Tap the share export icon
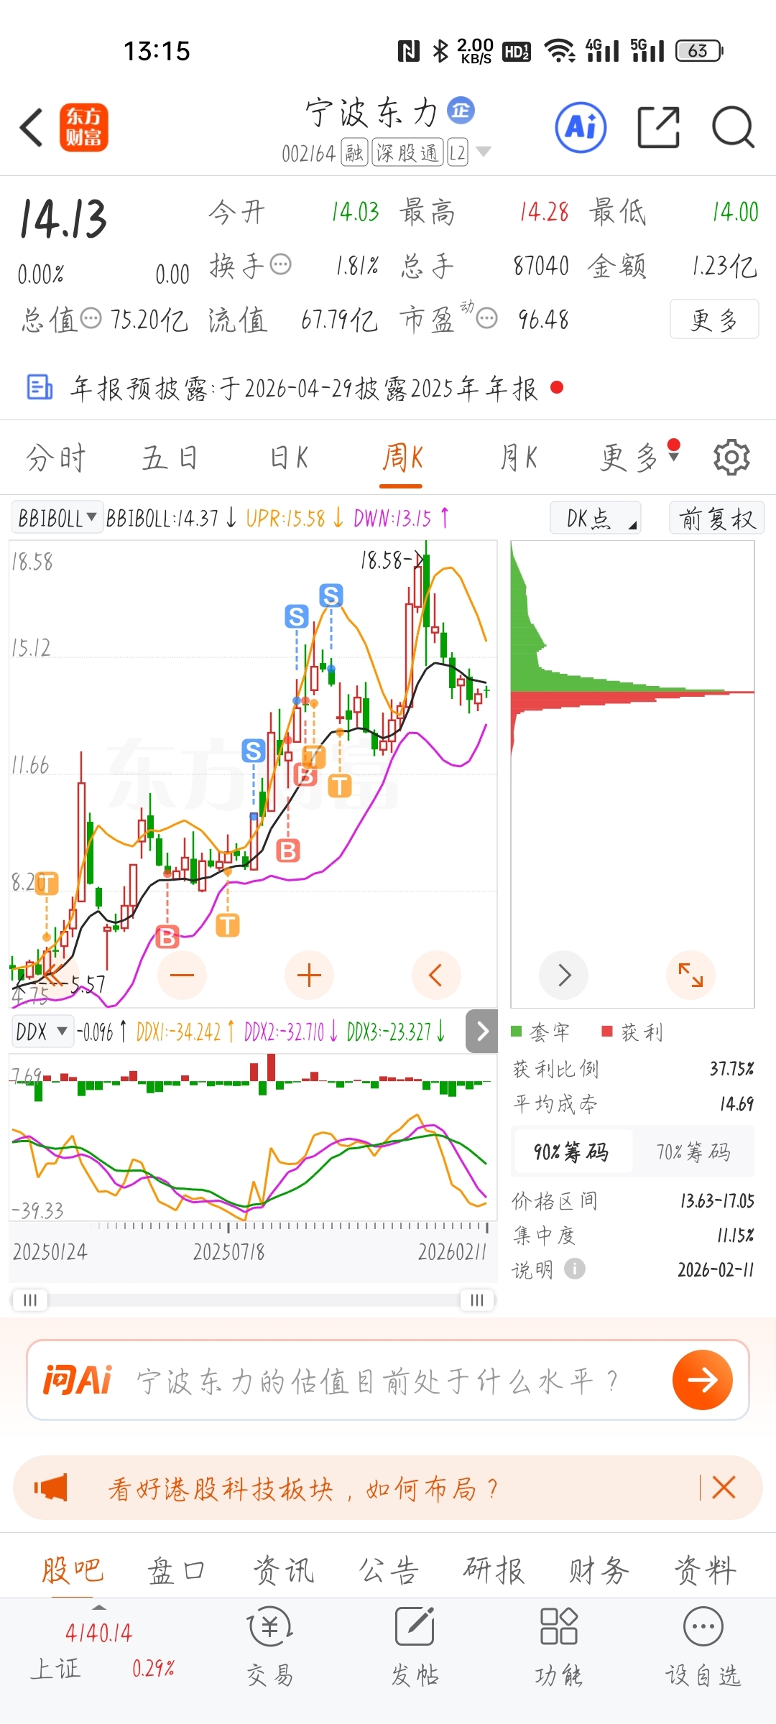The height and width of the screenshot is (1724, 776). (658, 127)
